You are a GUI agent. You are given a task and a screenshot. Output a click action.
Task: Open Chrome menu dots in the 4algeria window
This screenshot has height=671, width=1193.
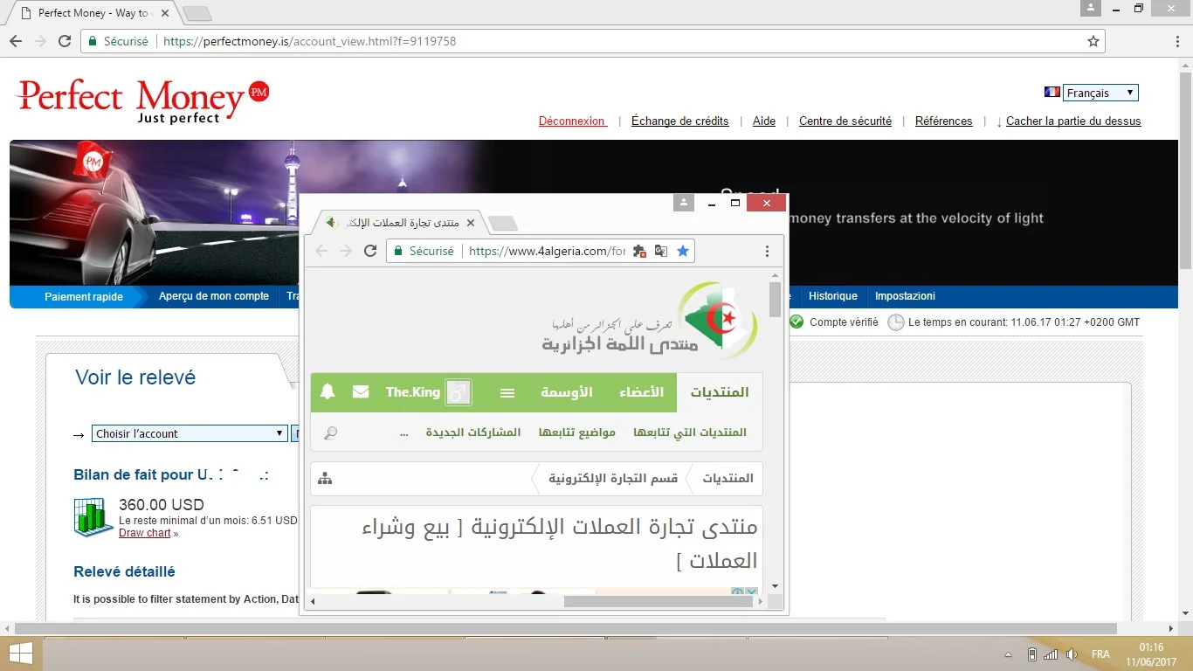[768, 251]
